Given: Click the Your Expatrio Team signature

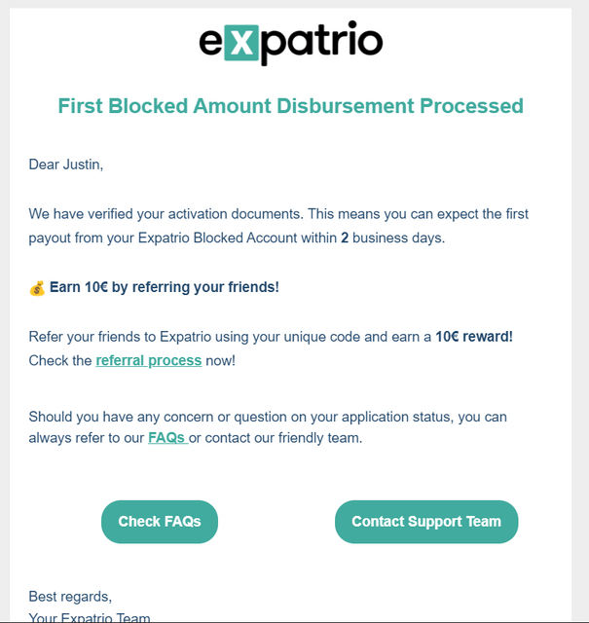Looking at the screenshot, I should [x=90, y=617].
